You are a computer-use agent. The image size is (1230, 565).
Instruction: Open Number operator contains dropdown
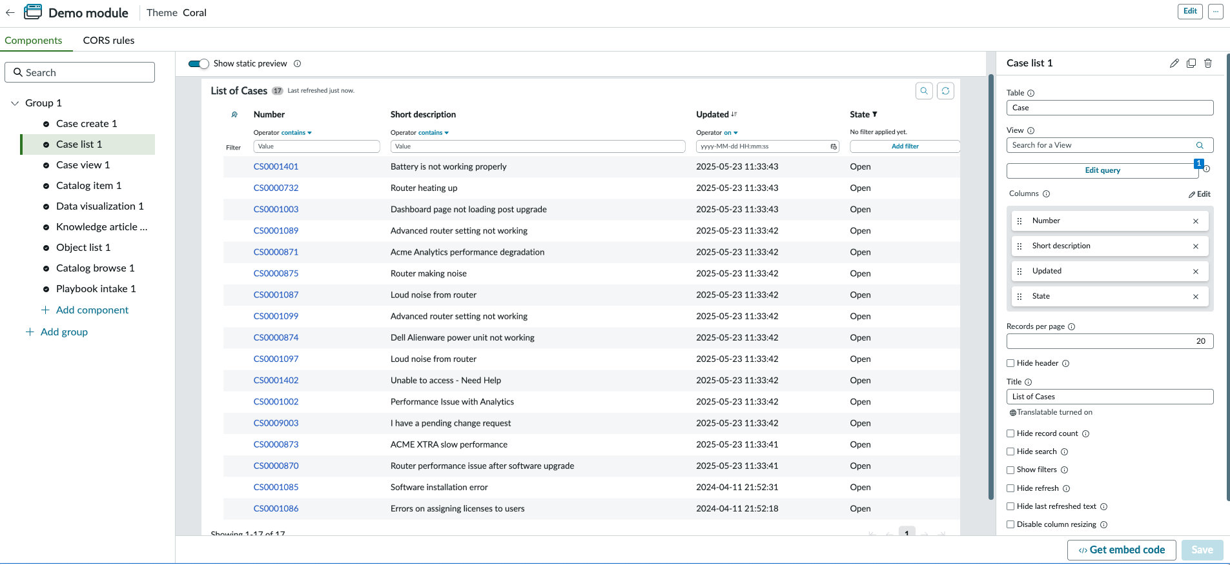click(296, 133)
